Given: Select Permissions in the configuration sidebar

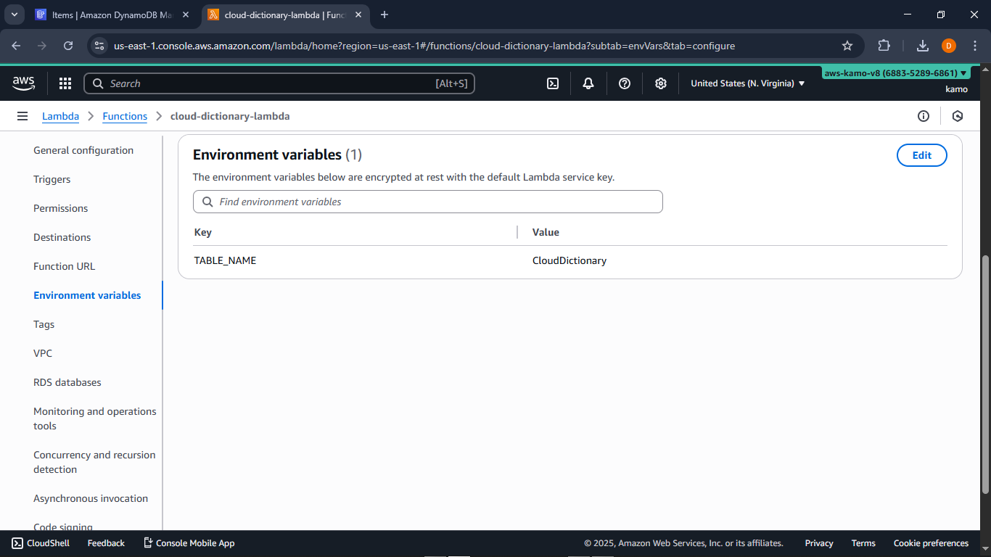Looking at the screenshot, I should 60,208.
